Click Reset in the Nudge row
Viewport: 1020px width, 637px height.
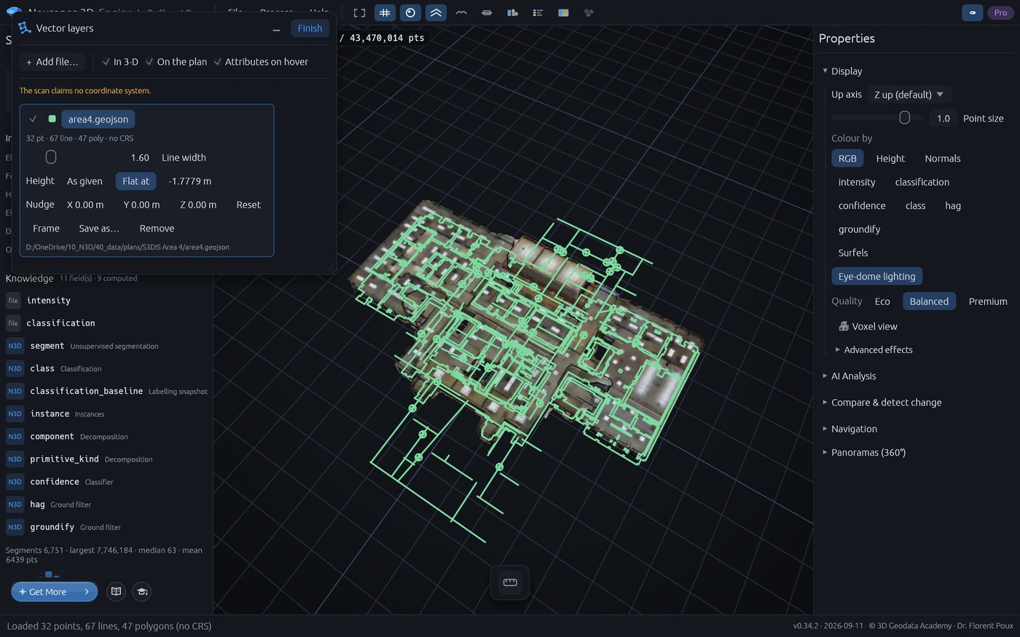[x=248, y=205]
